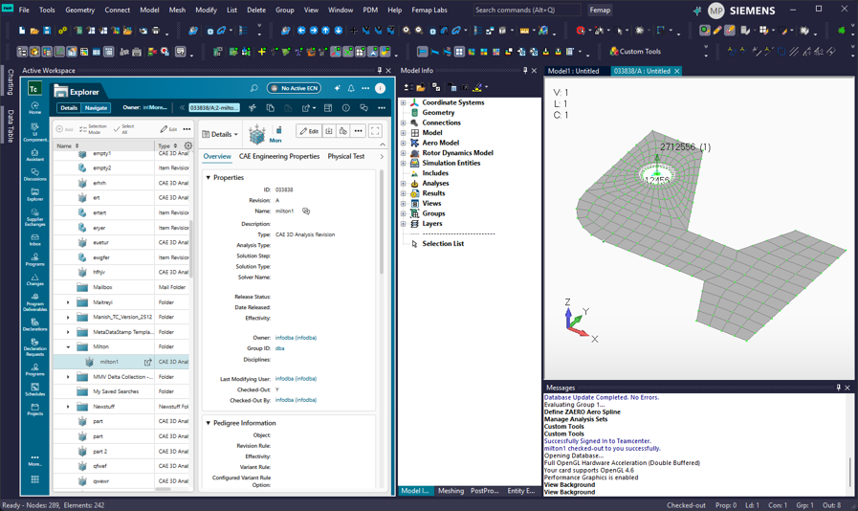The width and height of the screenshot is (858, 511).
Task: Open the Teamcenter Home sidebar icon
Action: [x=35, y=107]
